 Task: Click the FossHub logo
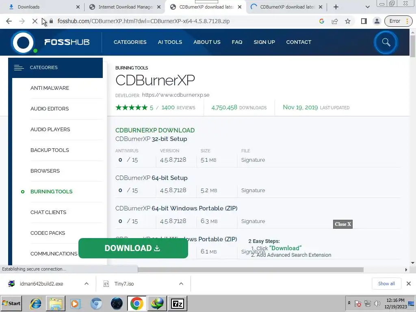pyautogui.click(x=50, y=42)
